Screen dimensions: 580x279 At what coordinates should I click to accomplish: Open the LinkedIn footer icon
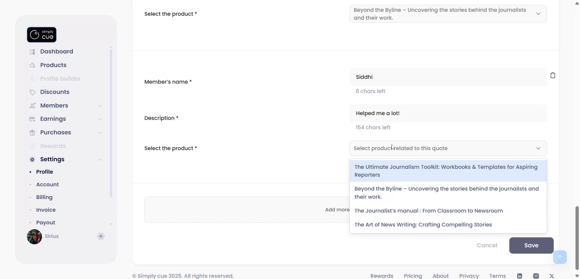click(519, 276)
